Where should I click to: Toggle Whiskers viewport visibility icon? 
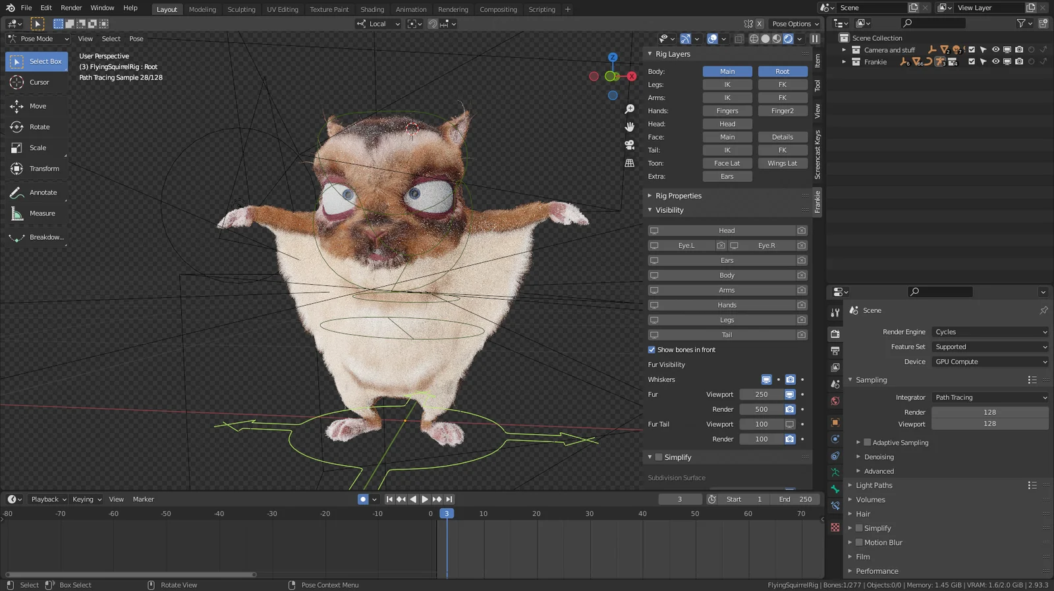pos(766,380)
